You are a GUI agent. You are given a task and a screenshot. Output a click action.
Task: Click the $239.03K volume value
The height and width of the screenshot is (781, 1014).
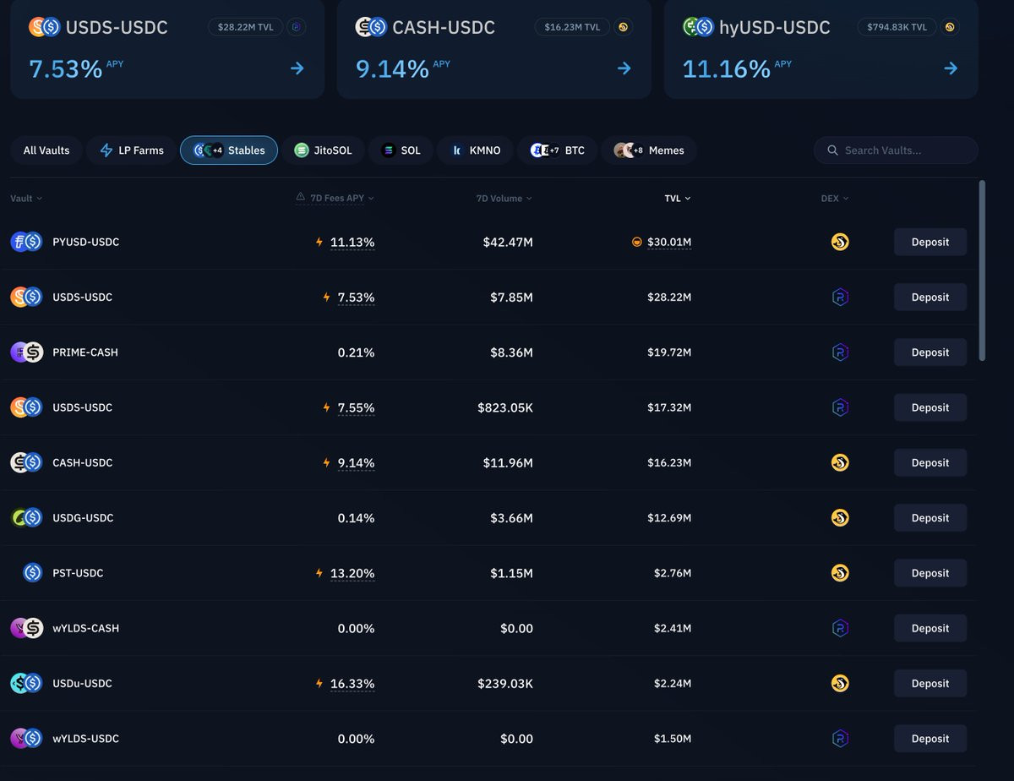pos(505,683)
